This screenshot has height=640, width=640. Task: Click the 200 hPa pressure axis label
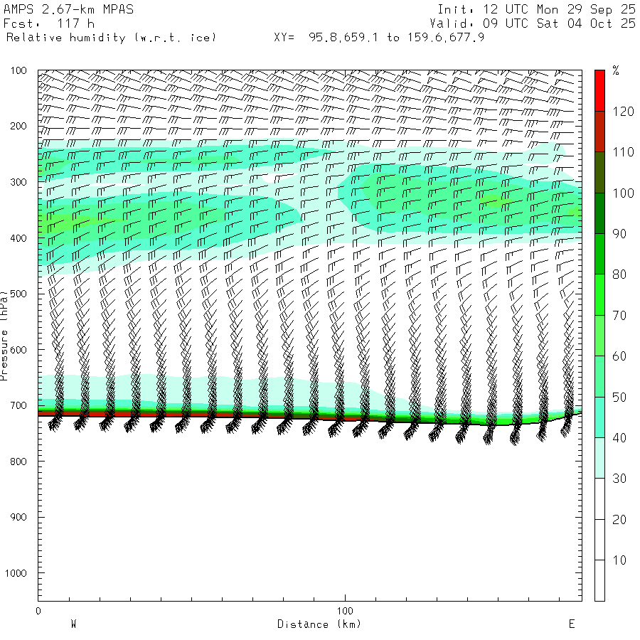(18, 126)
